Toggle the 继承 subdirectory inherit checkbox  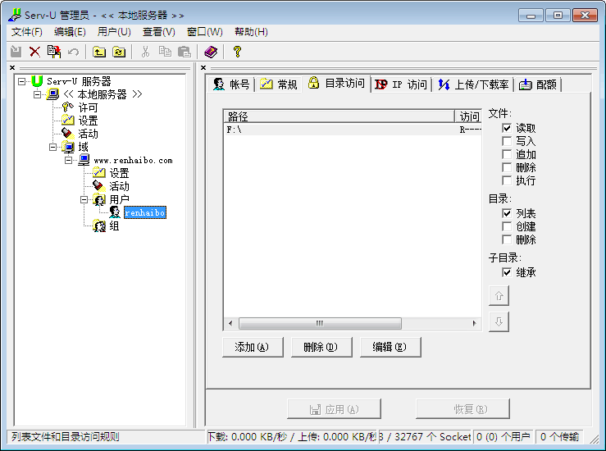coord(507,272)
